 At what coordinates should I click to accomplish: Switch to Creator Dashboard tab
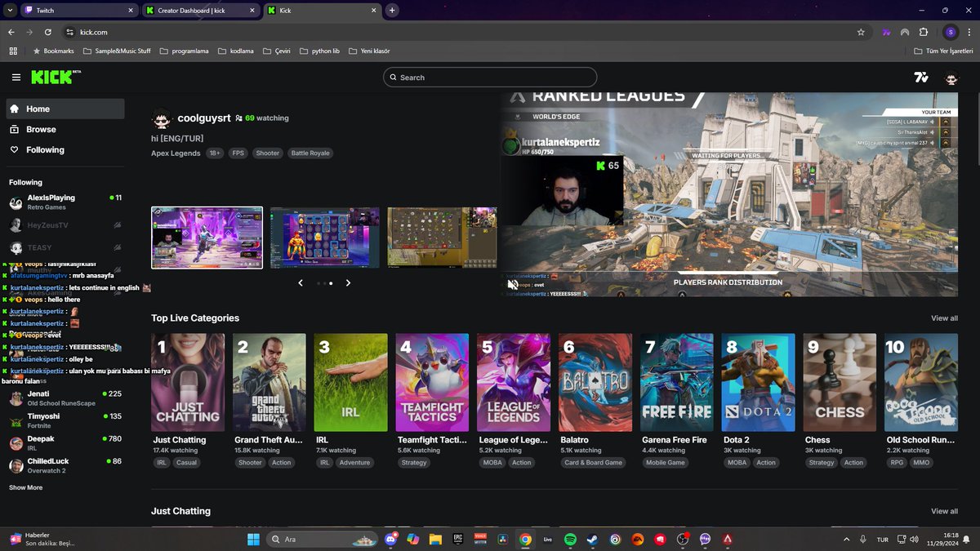[x=202, y=11]
